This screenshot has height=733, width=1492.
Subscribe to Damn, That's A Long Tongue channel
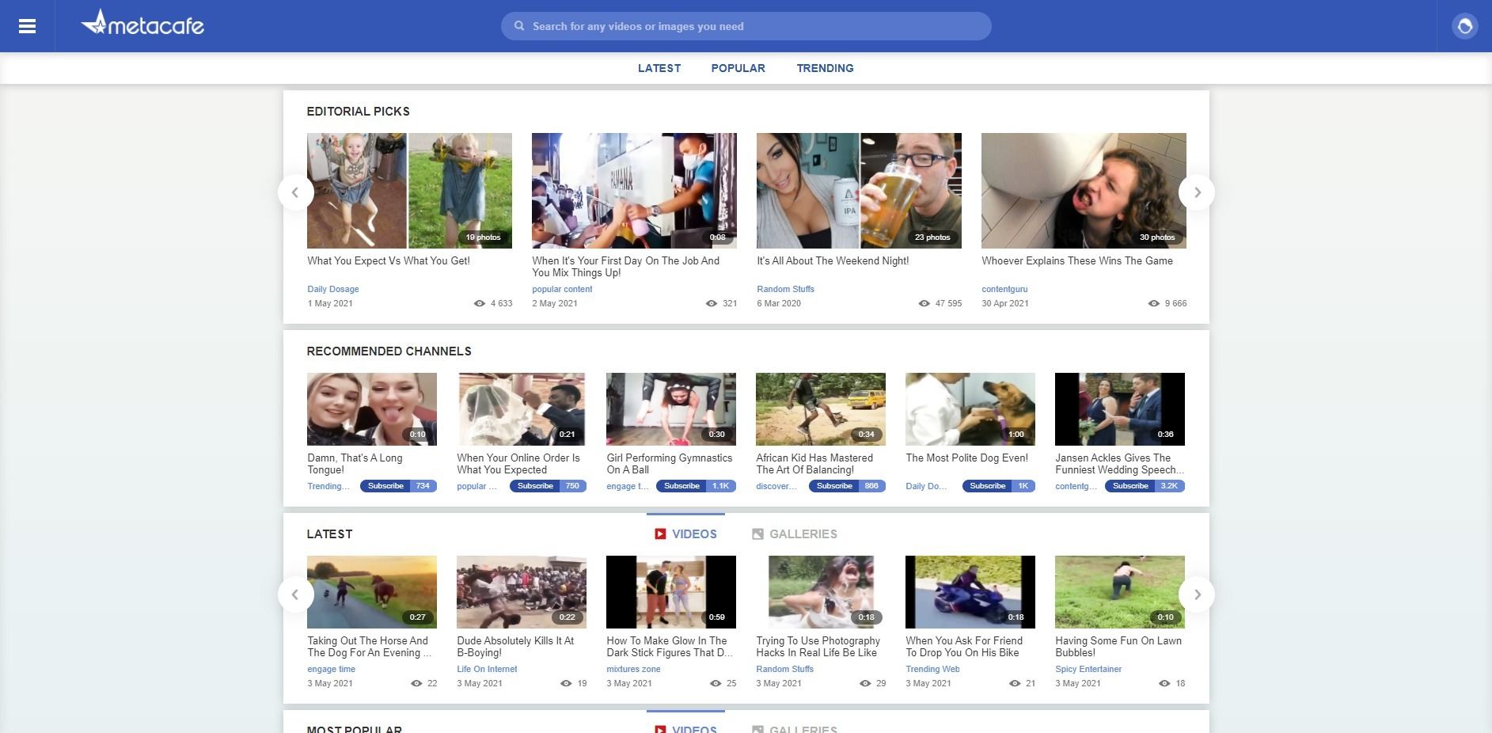click(x=385, y=486)
